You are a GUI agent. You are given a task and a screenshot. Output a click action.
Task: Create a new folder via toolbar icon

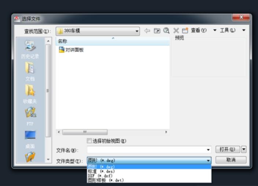pos(184,31)
